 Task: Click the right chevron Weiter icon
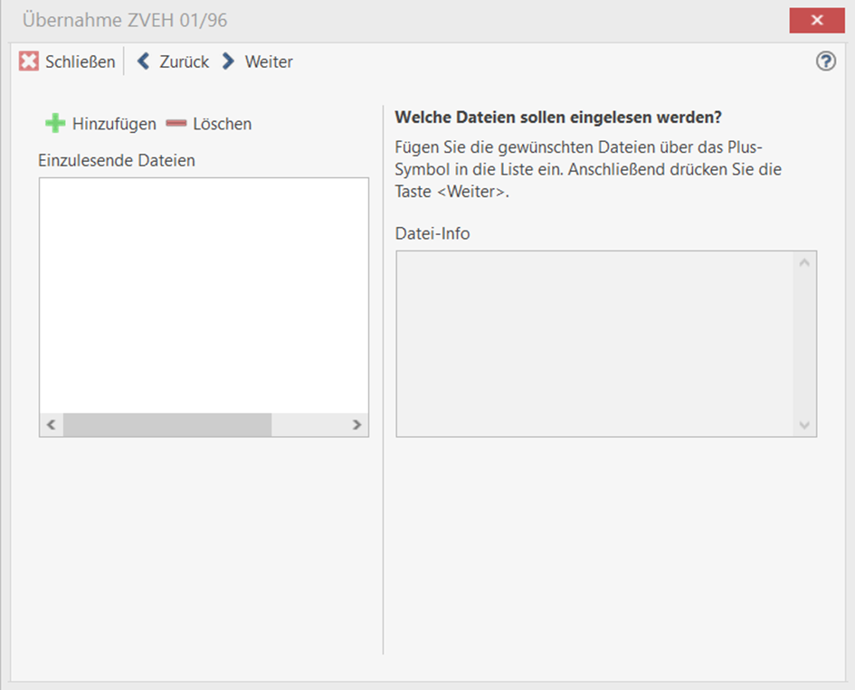coord(228,61)
